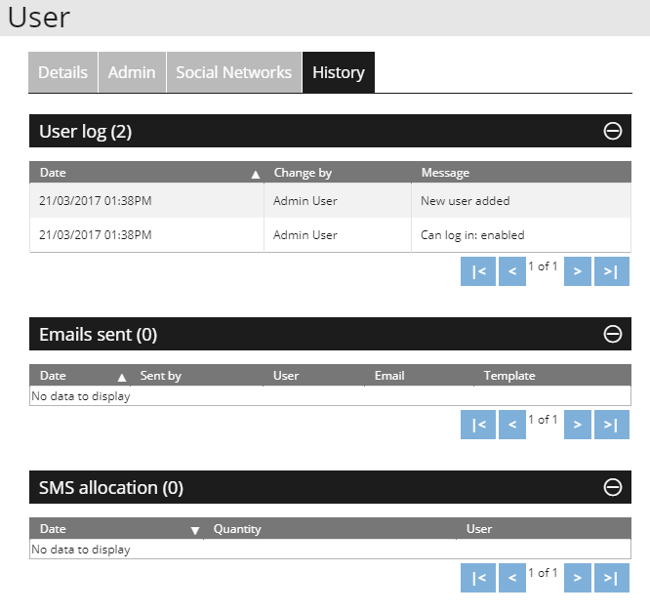Collapse the Emails sent section
Image resolution: width=650 pixels, height=613 pixels.
[613, 334]
